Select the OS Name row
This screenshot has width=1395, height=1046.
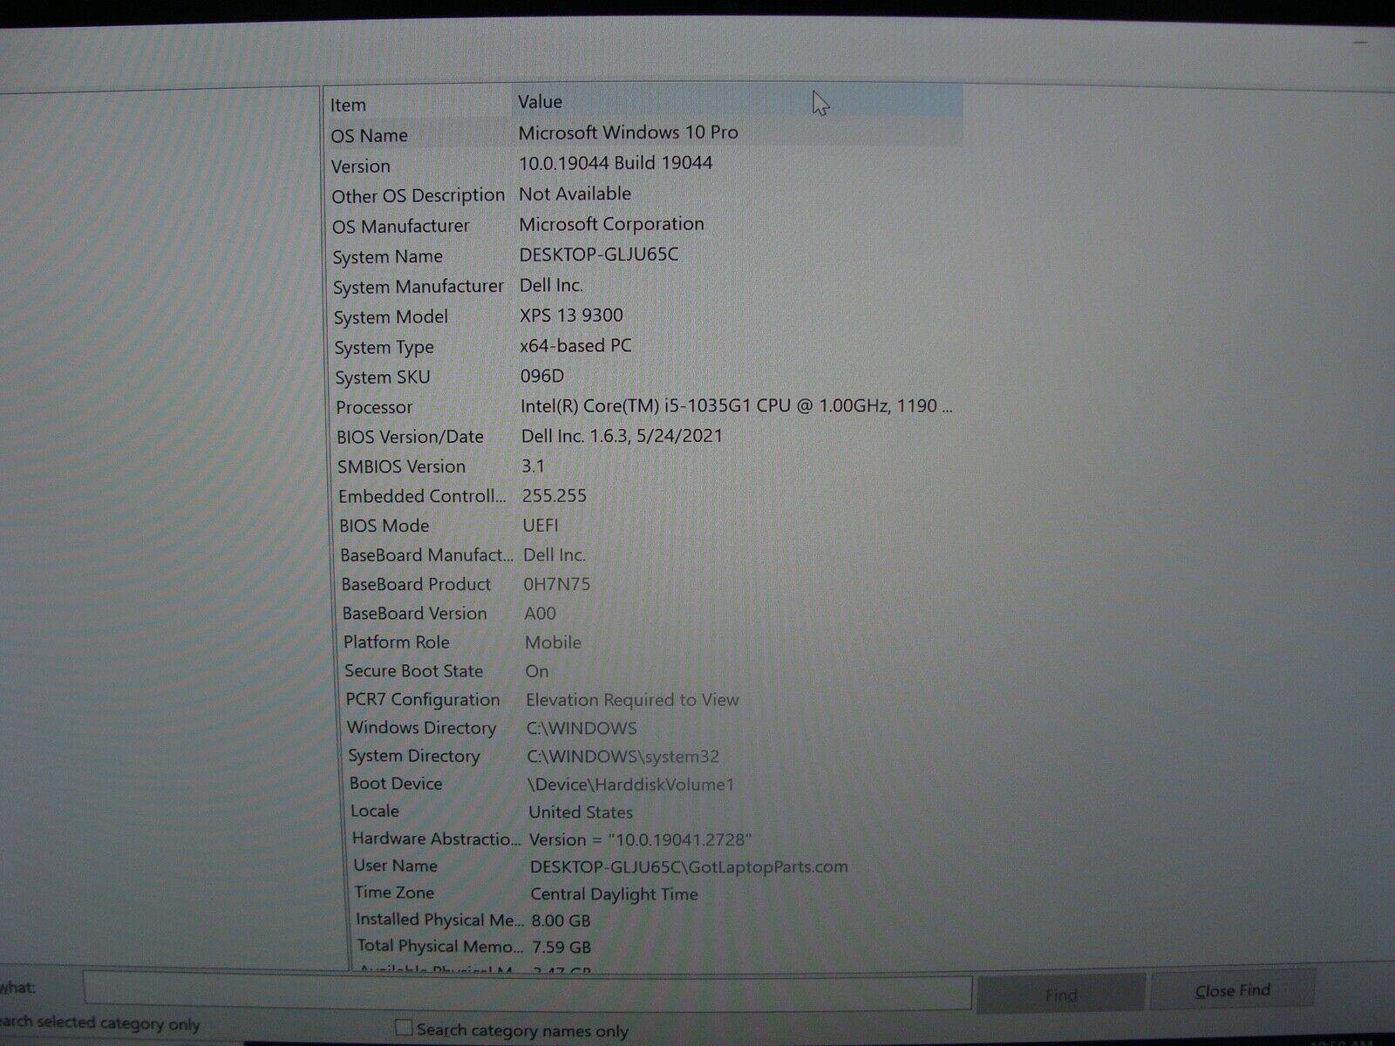[523, 133]
